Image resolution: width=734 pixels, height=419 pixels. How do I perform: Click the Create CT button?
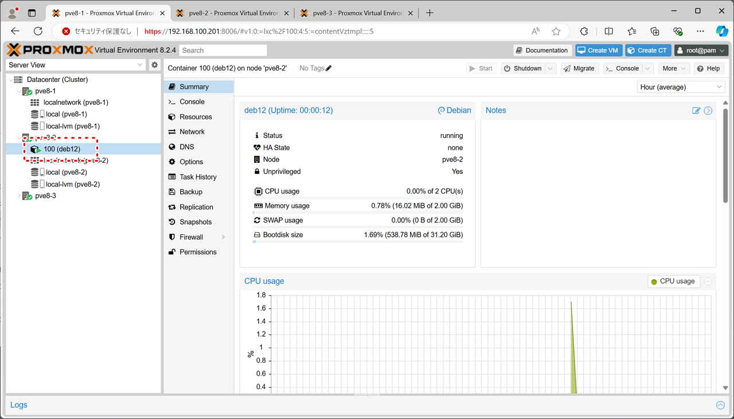pos(647,50)
